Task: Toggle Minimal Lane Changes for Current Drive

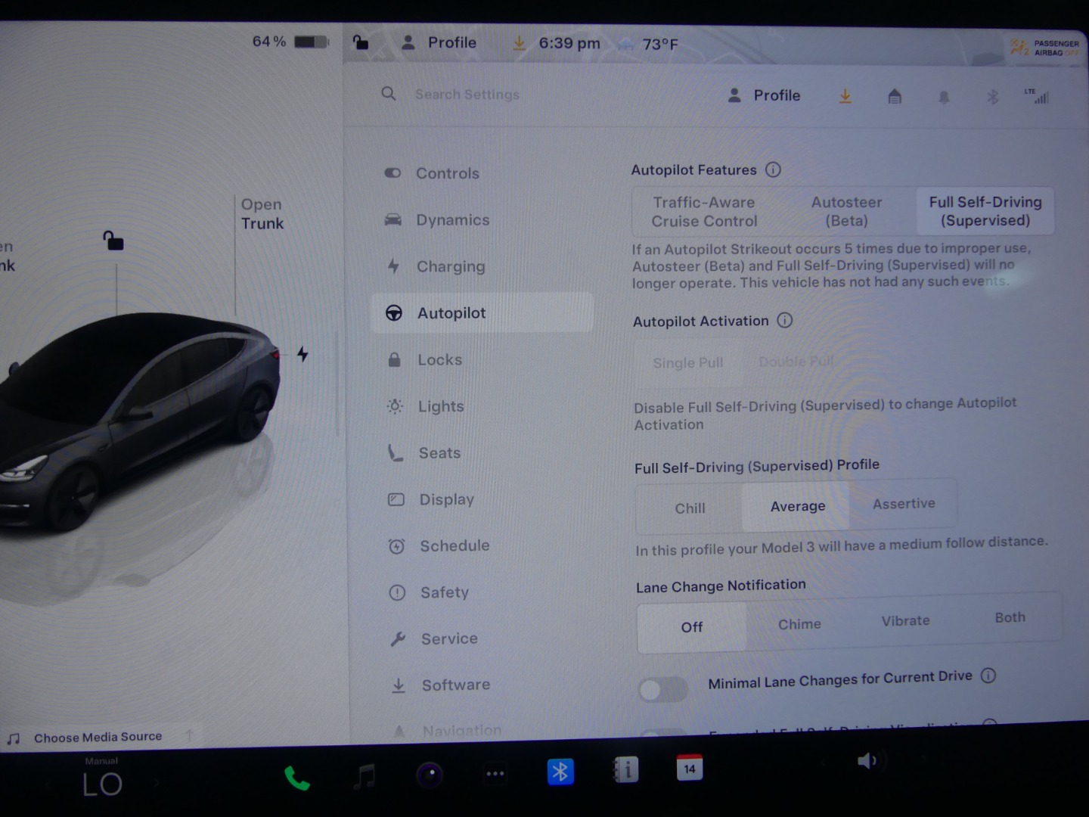Action: (x=662, y=689)
